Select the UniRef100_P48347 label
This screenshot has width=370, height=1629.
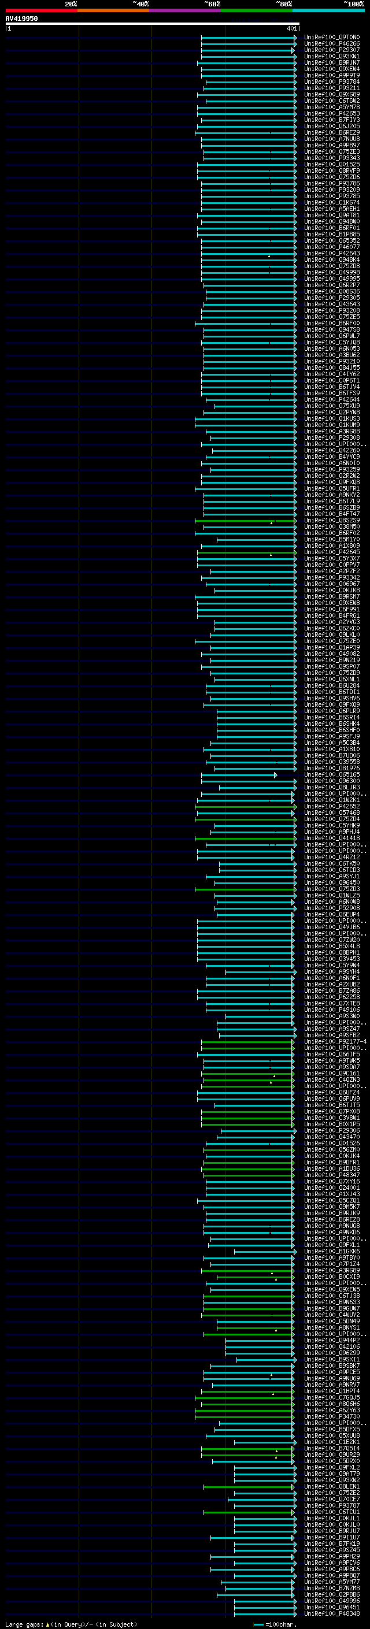[331, 1175]
